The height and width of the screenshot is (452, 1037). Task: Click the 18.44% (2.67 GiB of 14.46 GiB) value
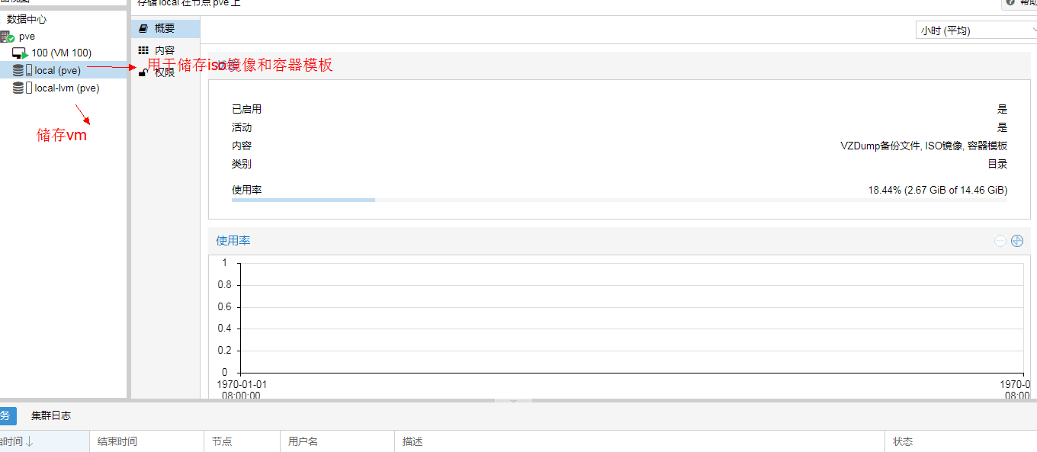(938, 190)
